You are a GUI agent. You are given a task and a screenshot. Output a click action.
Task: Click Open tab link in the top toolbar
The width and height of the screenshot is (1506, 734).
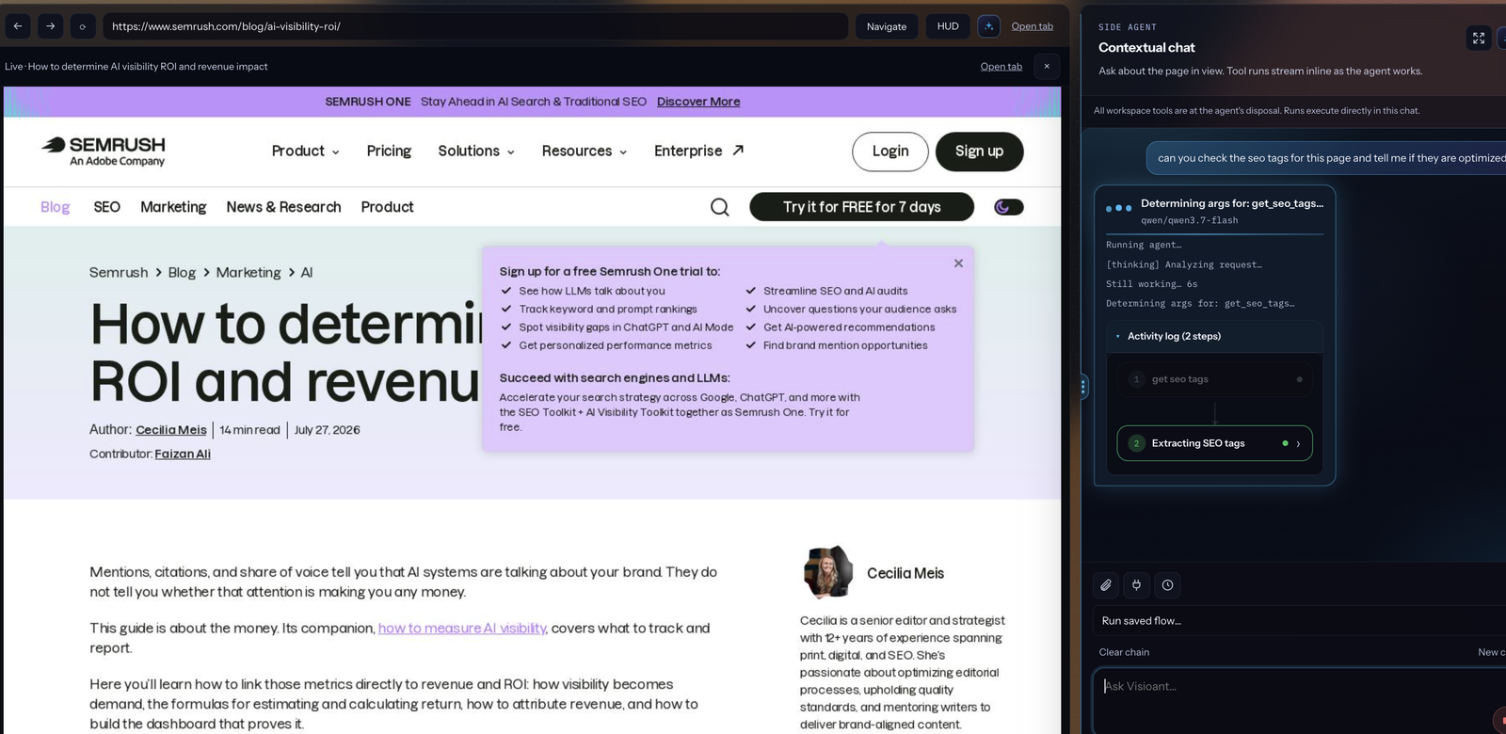pyautogui.click(x=1032, y=26)
